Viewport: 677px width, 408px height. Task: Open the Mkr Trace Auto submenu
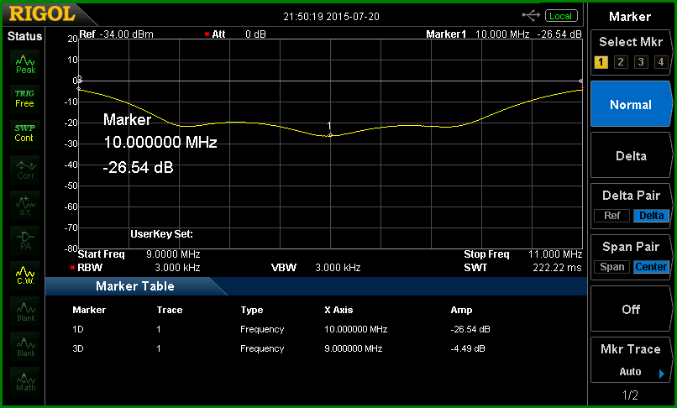point(631,360)
